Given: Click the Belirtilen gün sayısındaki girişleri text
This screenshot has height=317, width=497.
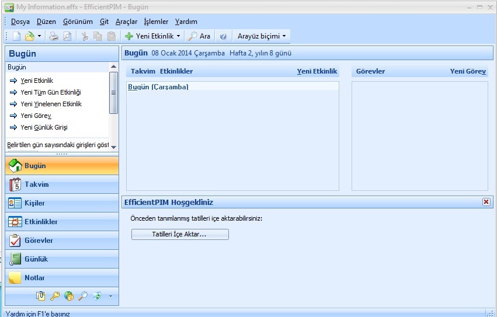Looking at the screenshot, I should pyautogui.click(x=58, y=145).
